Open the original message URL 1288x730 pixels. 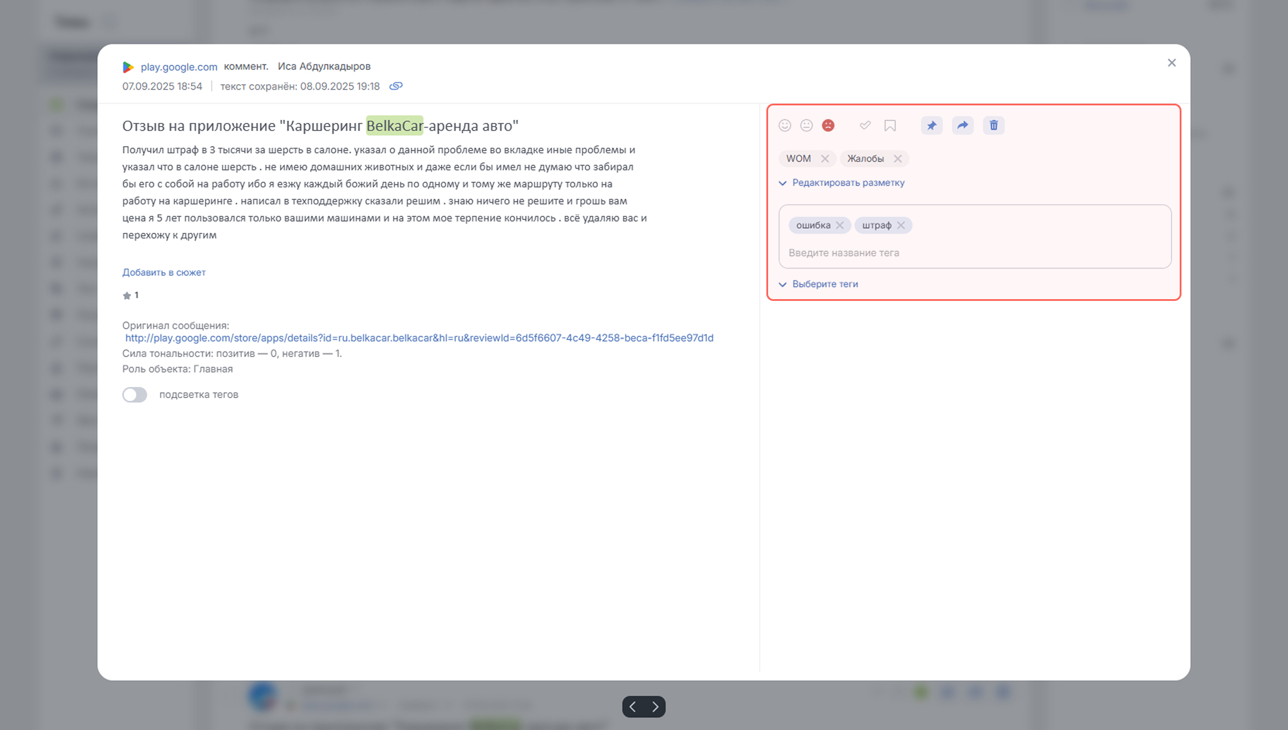point(419,338)
